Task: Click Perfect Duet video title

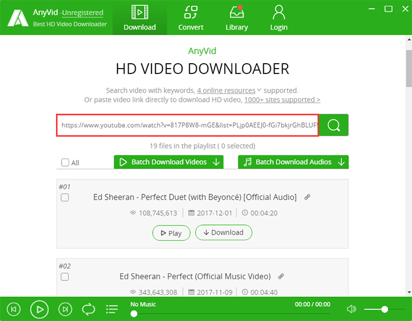Action: [194, 197]
